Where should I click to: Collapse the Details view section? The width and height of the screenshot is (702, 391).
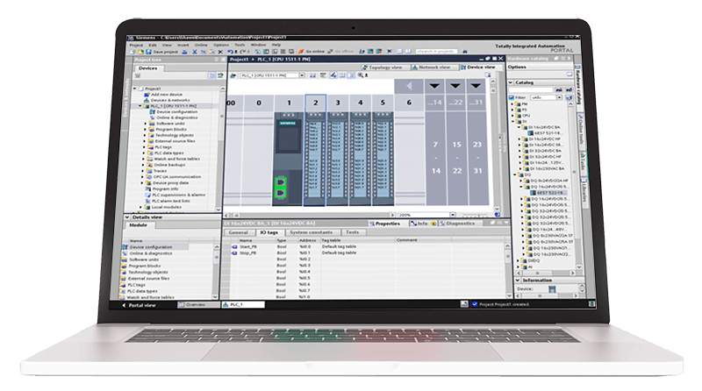coord(127,217)
